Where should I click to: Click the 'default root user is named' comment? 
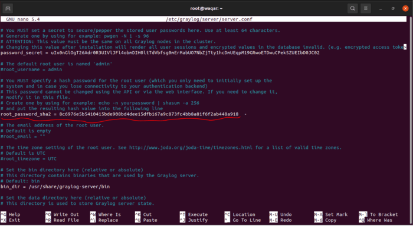pyautogui.click(x=57, y=64)
